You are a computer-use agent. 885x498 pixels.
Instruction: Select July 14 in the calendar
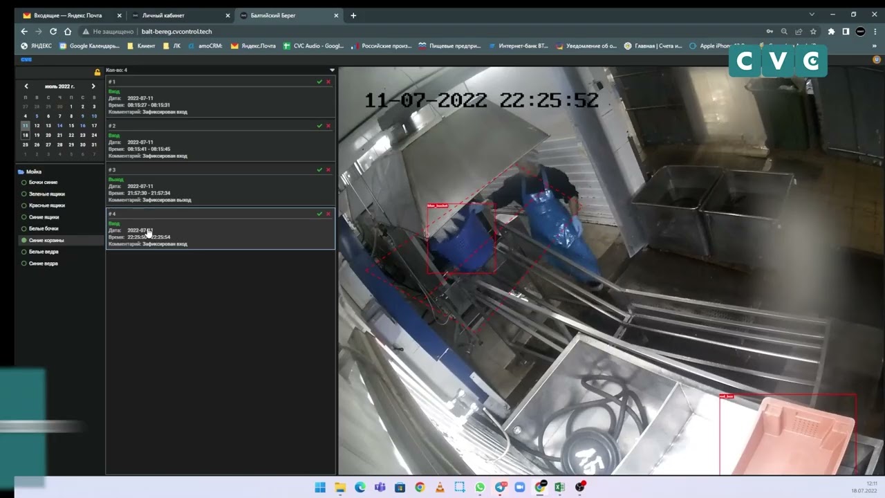(x=60, y=126)
